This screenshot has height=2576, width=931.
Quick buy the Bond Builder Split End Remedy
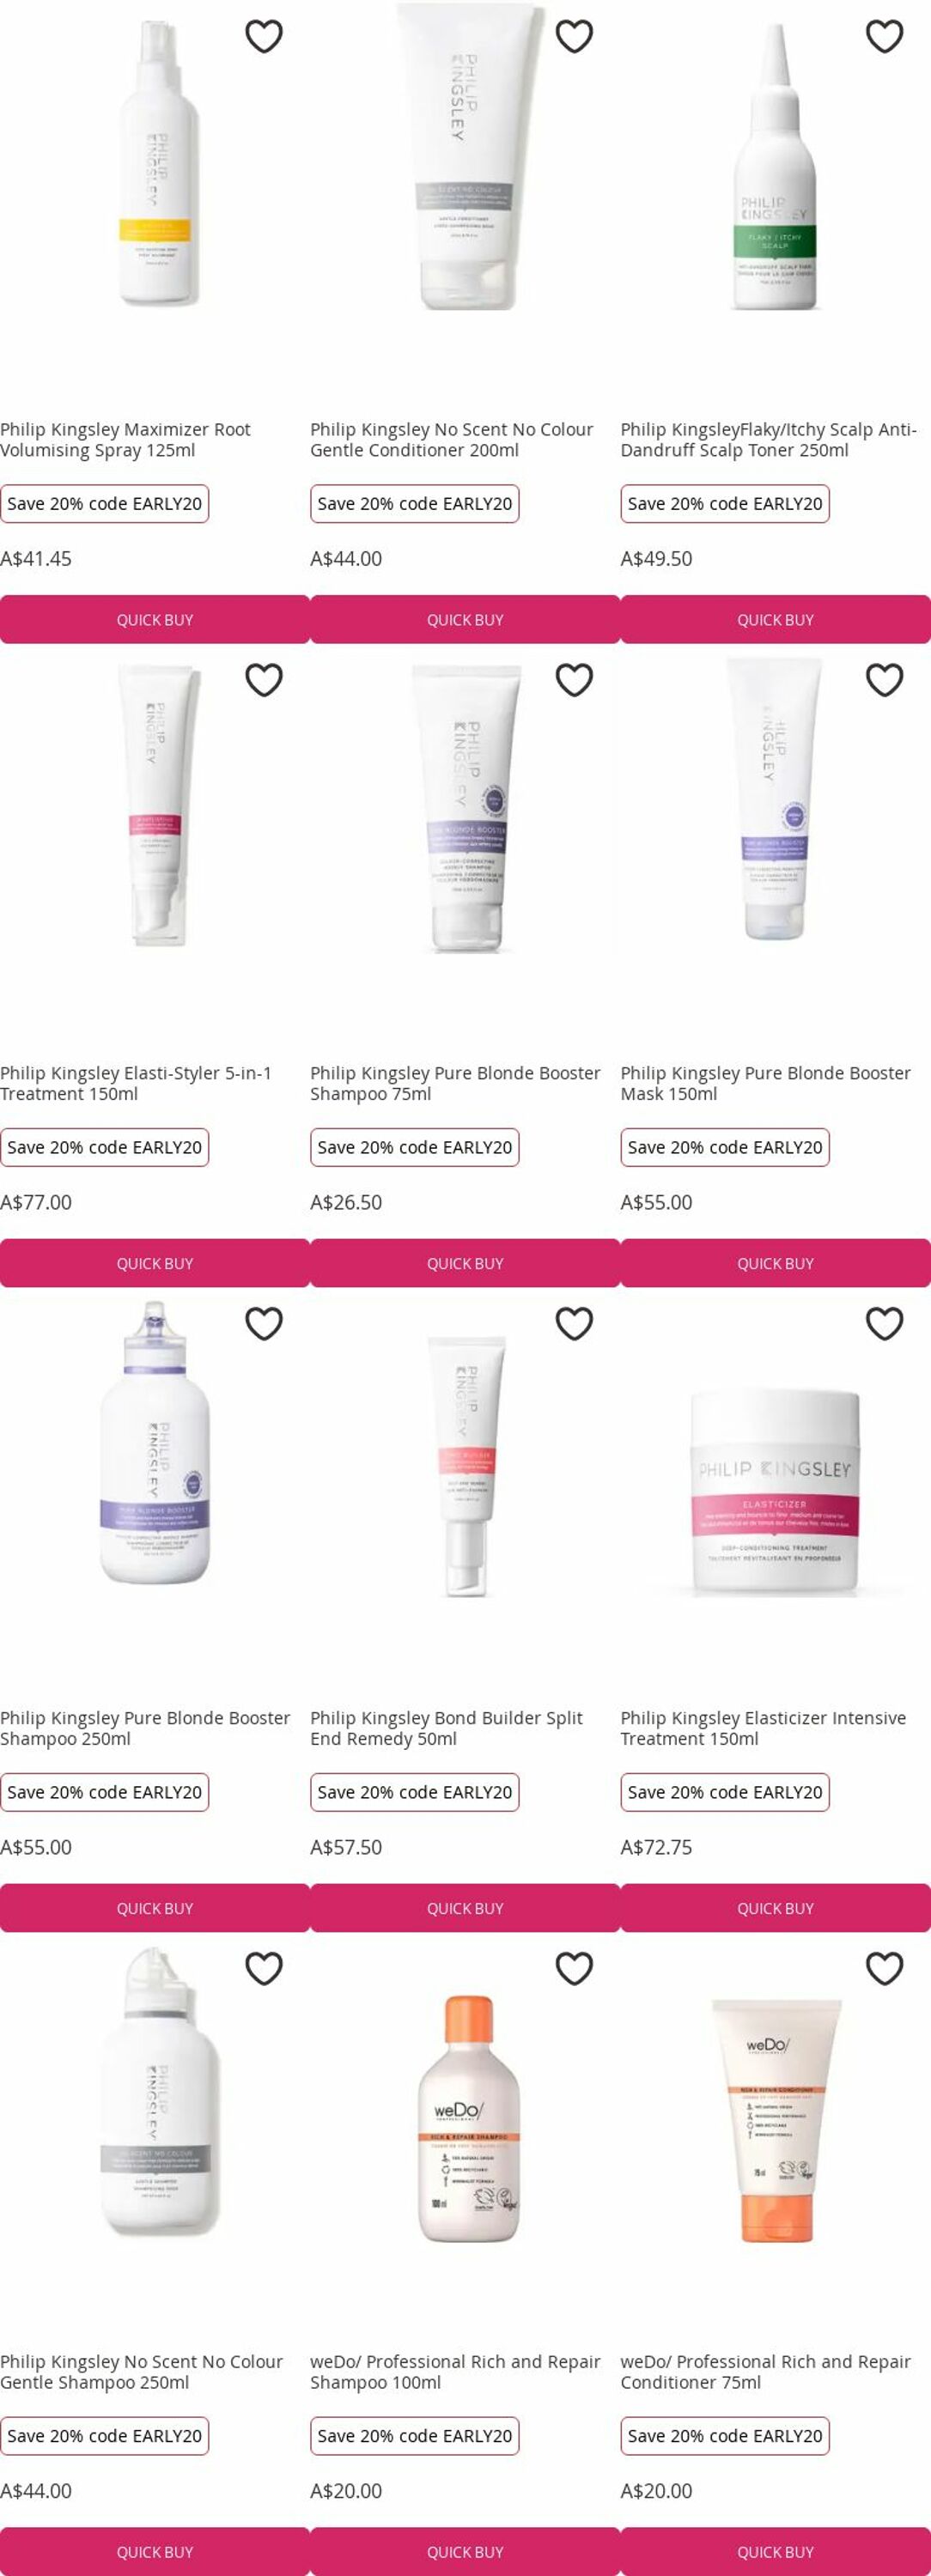click(465, 1908)
